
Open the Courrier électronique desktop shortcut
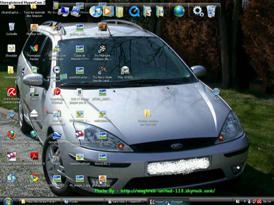click(x=57, y=117)
